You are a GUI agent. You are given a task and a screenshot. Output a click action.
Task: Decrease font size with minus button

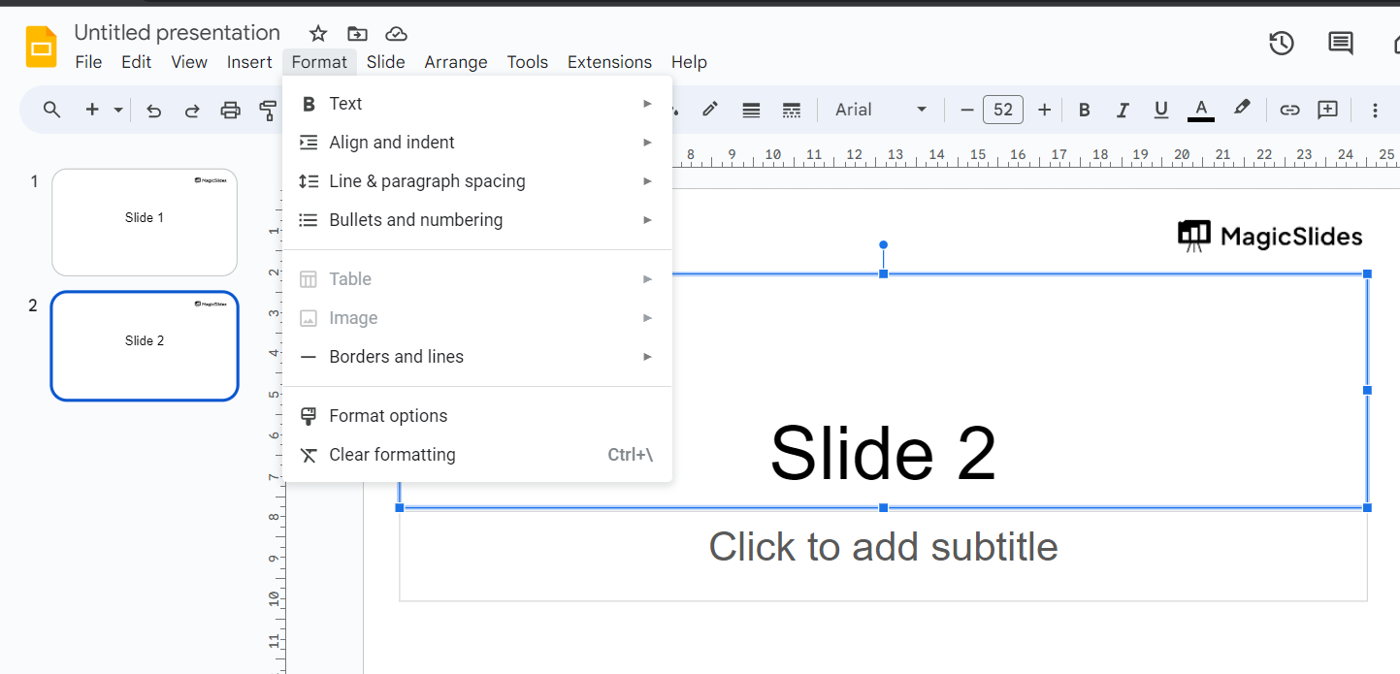966,111
